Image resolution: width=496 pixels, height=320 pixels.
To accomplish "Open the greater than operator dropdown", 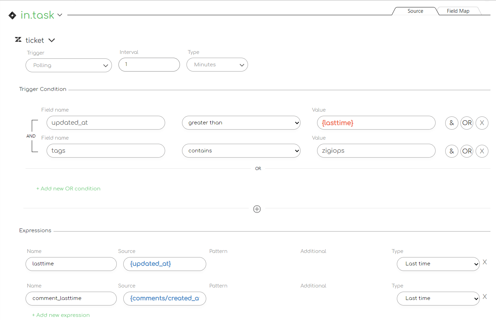I will pos(241,123).
